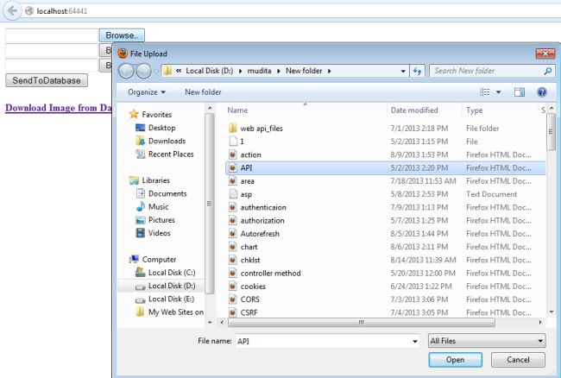Click the Libraries icon
Viewport: 561px width, 378px height.
coord(134,180)
